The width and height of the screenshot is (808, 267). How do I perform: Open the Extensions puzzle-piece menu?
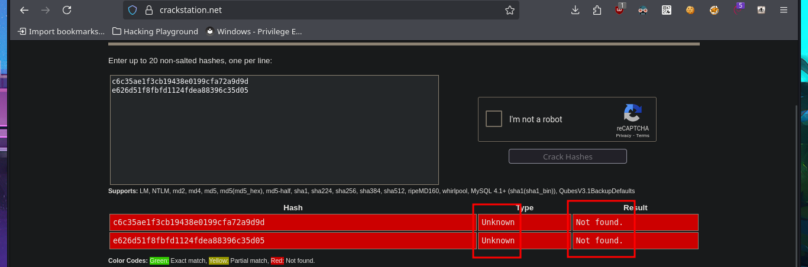[x=597, y=10]
